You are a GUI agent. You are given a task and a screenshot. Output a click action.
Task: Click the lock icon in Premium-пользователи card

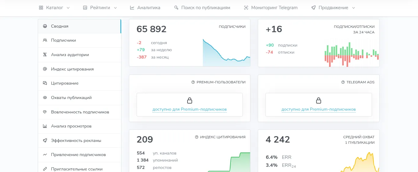[190, 101]
